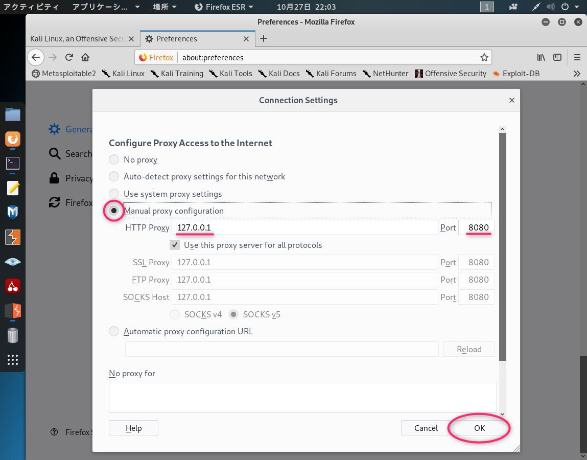Go to Firefox home page icon
587x460 pixels.
point(85,57)
